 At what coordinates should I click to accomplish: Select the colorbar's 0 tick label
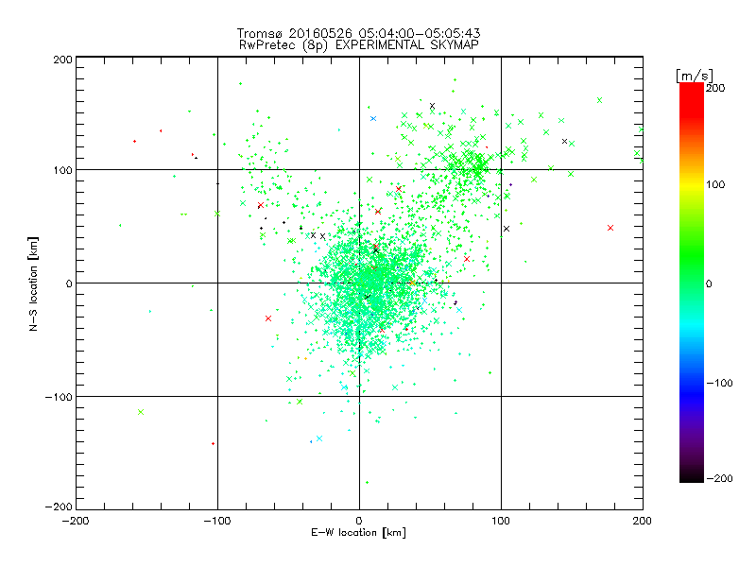pyautogui.click(x=709, y=283)
